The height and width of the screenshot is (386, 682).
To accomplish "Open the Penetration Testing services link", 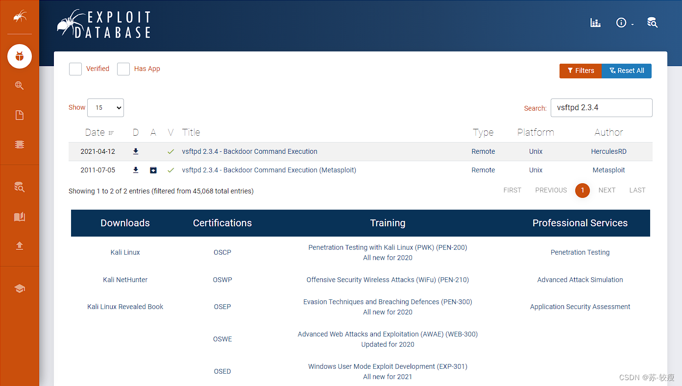I will [x=580, y=252].
